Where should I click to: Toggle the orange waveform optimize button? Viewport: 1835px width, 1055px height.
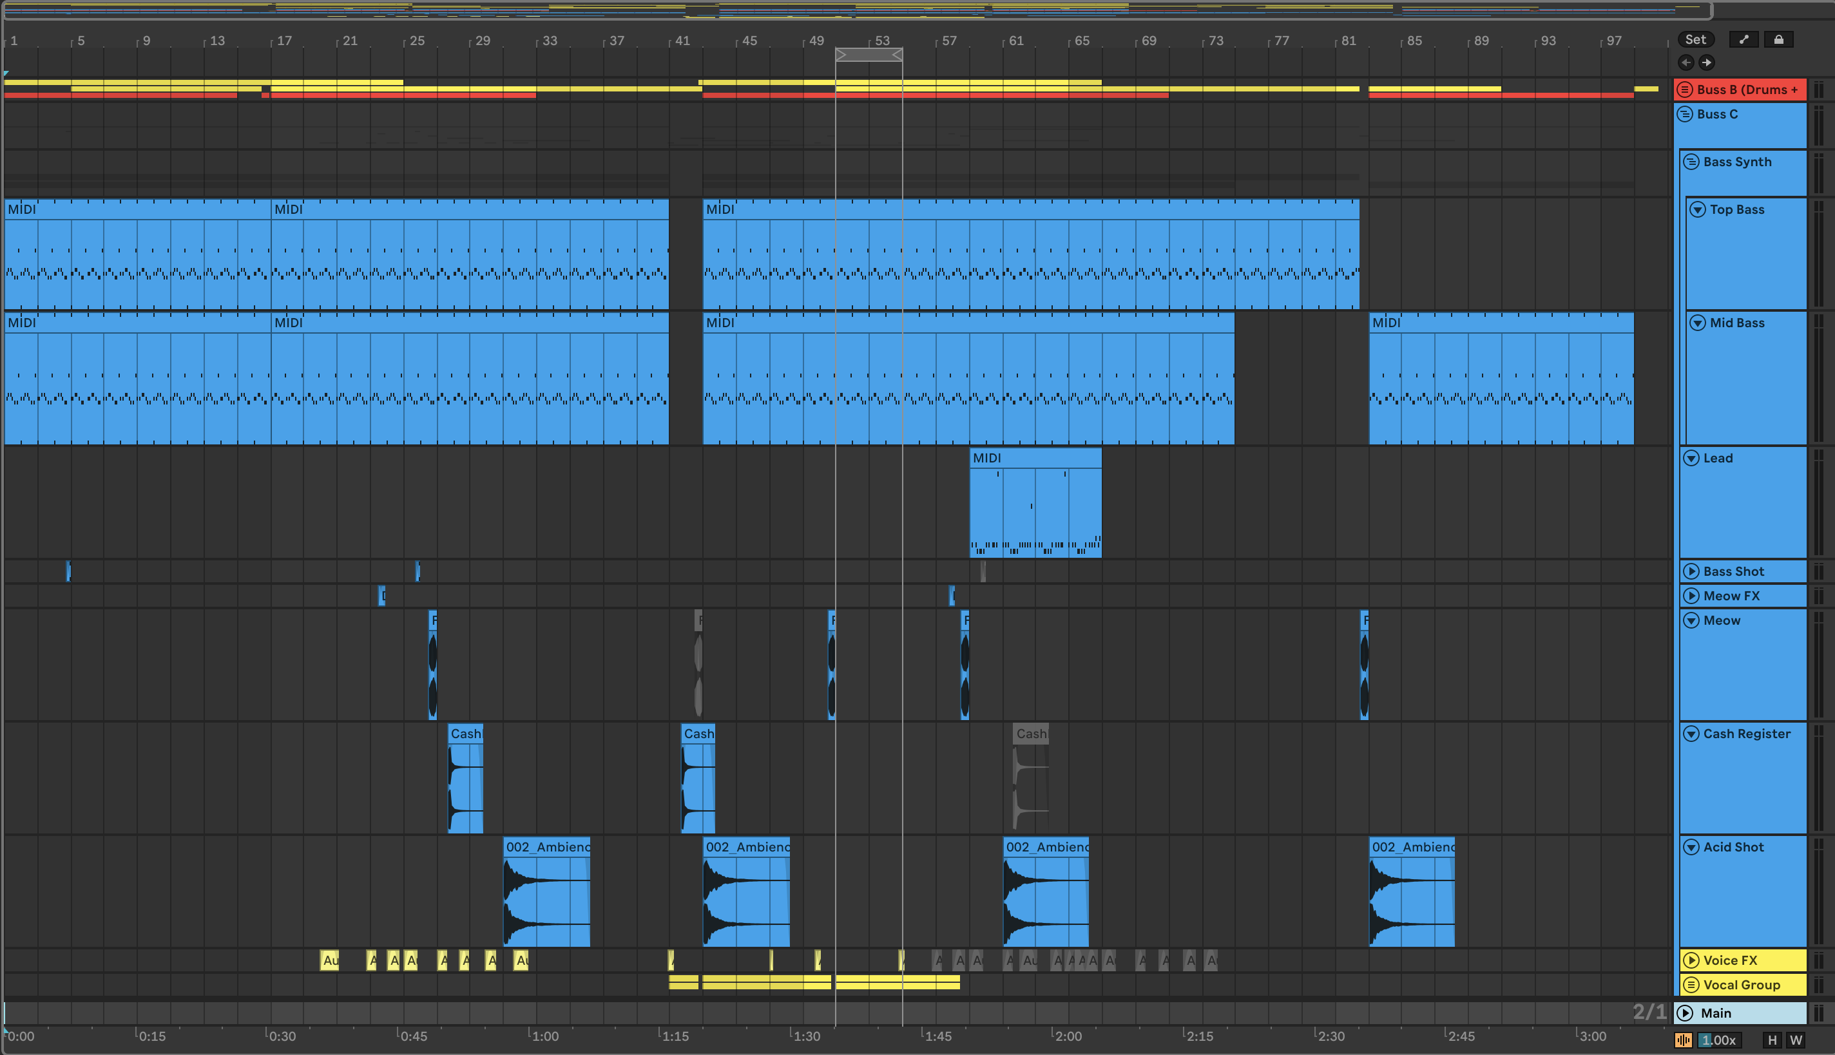coord(1684,1040)
